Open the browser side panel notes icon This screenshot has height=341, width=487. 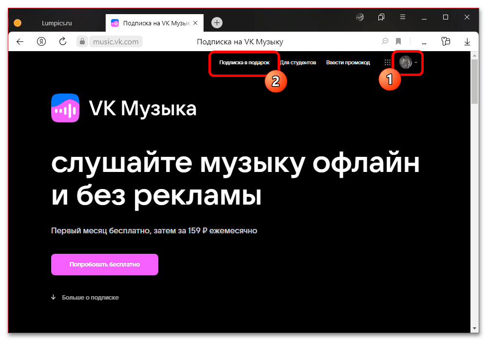[446, 41]
